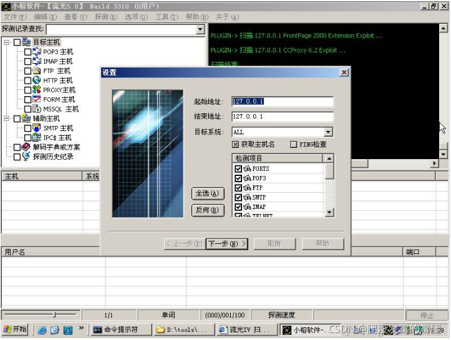Image resolution: width=451 pixels, height=340 pixels.
Task: Collapse the 辅助主机 tree node
Action: coord(7,119)
